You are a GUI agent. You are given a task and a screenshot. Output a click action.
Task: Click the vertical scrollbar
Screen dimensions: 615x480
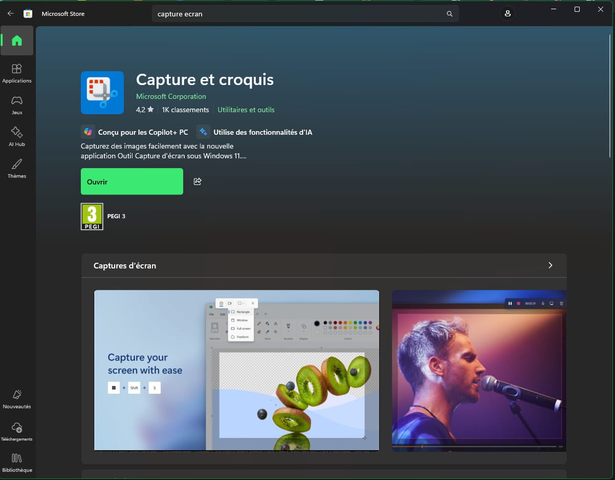click(x=611, y=96)
